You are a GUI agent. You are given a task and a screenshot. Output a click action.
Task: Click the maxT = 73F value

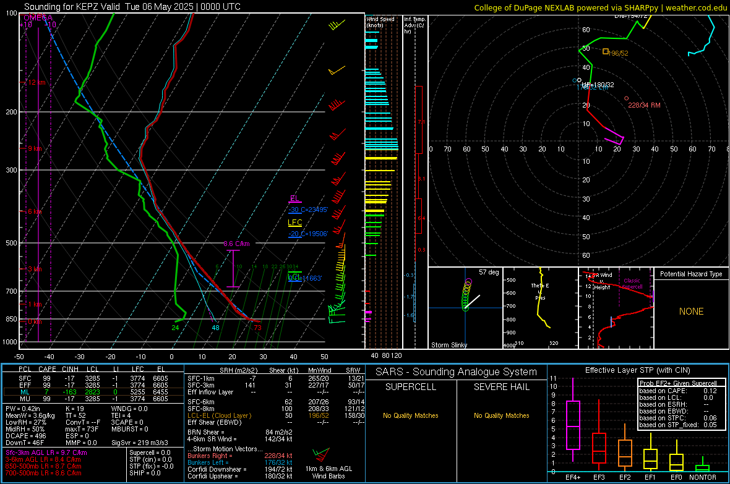pos(82,429)
